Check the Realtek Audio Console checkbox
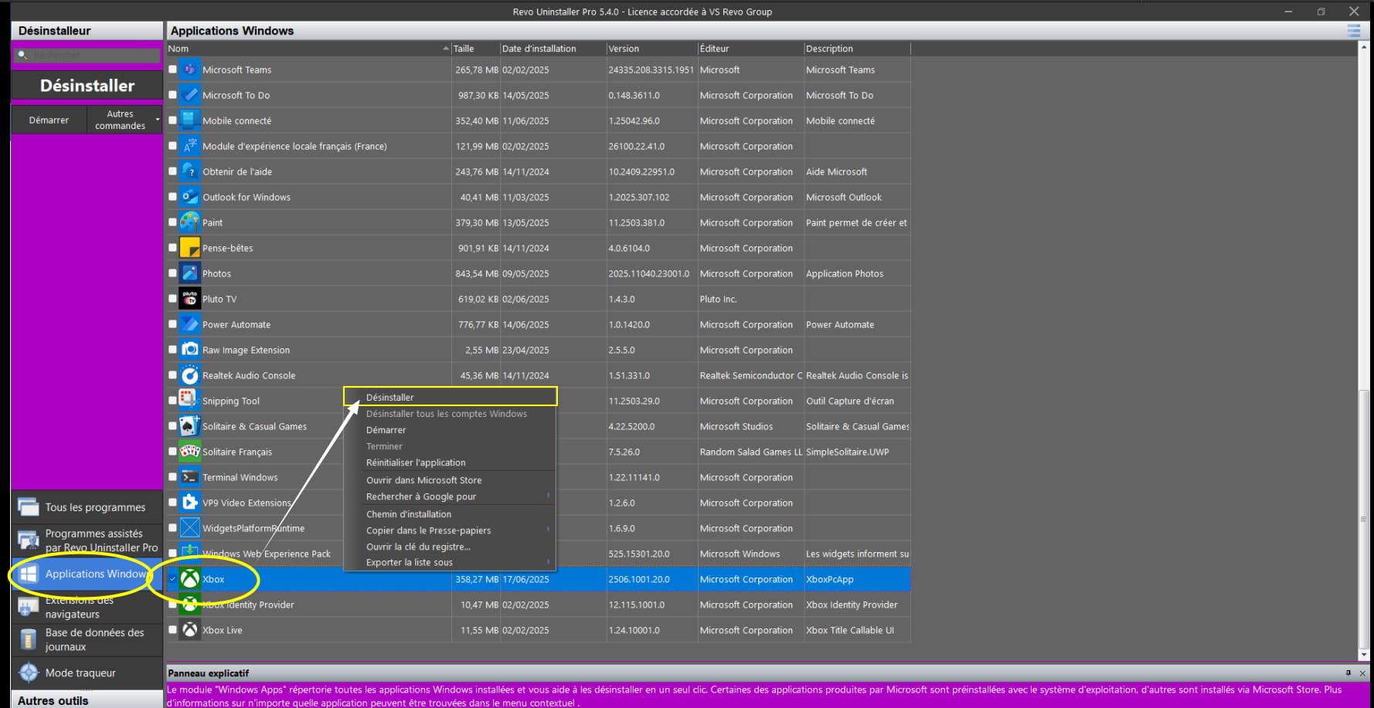Viewport: 1374px width, 708px height. click(x=172, y=375)
